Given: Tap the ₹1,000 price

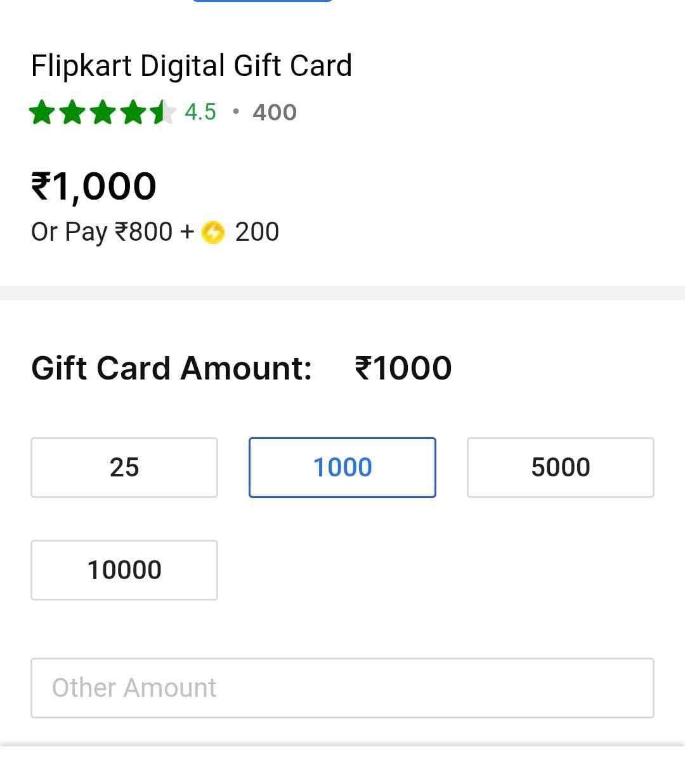Looking at the screenshot, I should point(94,186).
